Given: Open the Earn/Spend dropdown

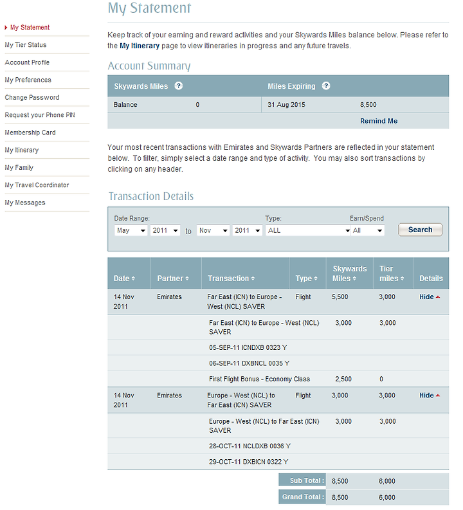Looking at the screenshot, I should point(367,230).
